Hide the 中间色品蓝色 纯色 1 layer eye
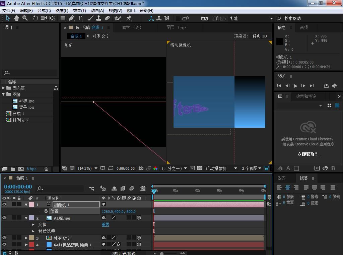This screenshot has width=343, height=255. coord(4,245)
